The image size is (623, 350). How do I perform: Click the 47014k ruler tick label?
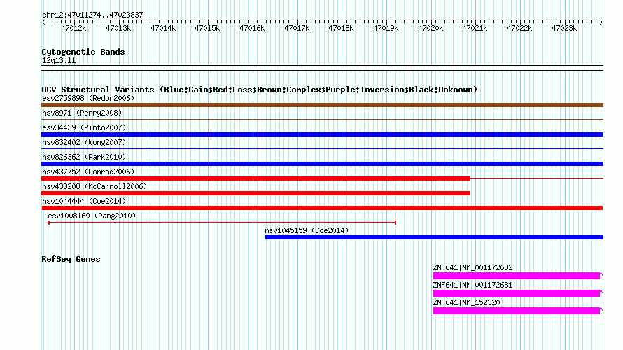coord(163,28)
